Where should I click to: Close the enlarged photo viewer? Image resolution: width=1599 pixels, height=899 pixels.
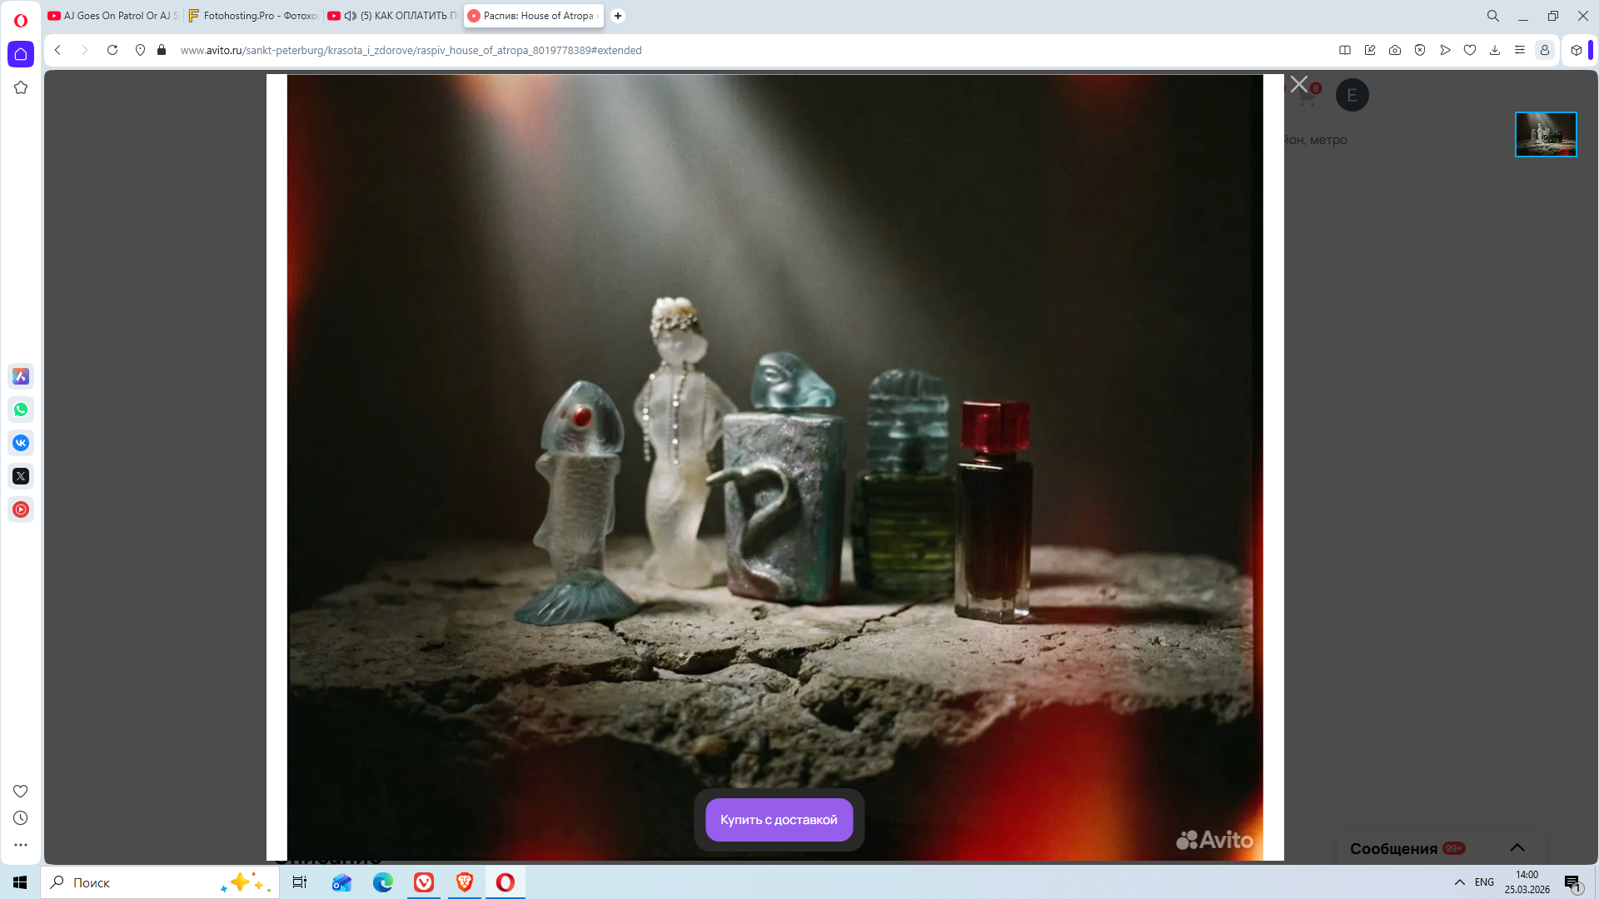point(1299,84)
